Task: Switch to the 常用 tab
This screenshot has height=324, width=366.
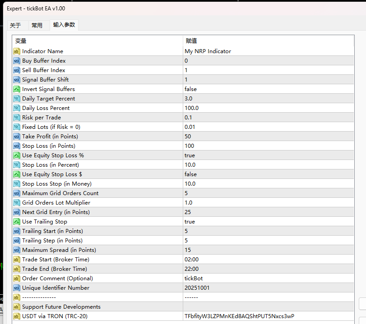Action: [x=37, y=25]
